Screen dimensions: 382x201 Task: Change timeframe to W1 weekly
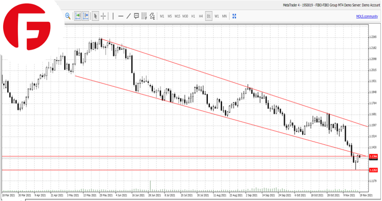(x=216, y=16)
